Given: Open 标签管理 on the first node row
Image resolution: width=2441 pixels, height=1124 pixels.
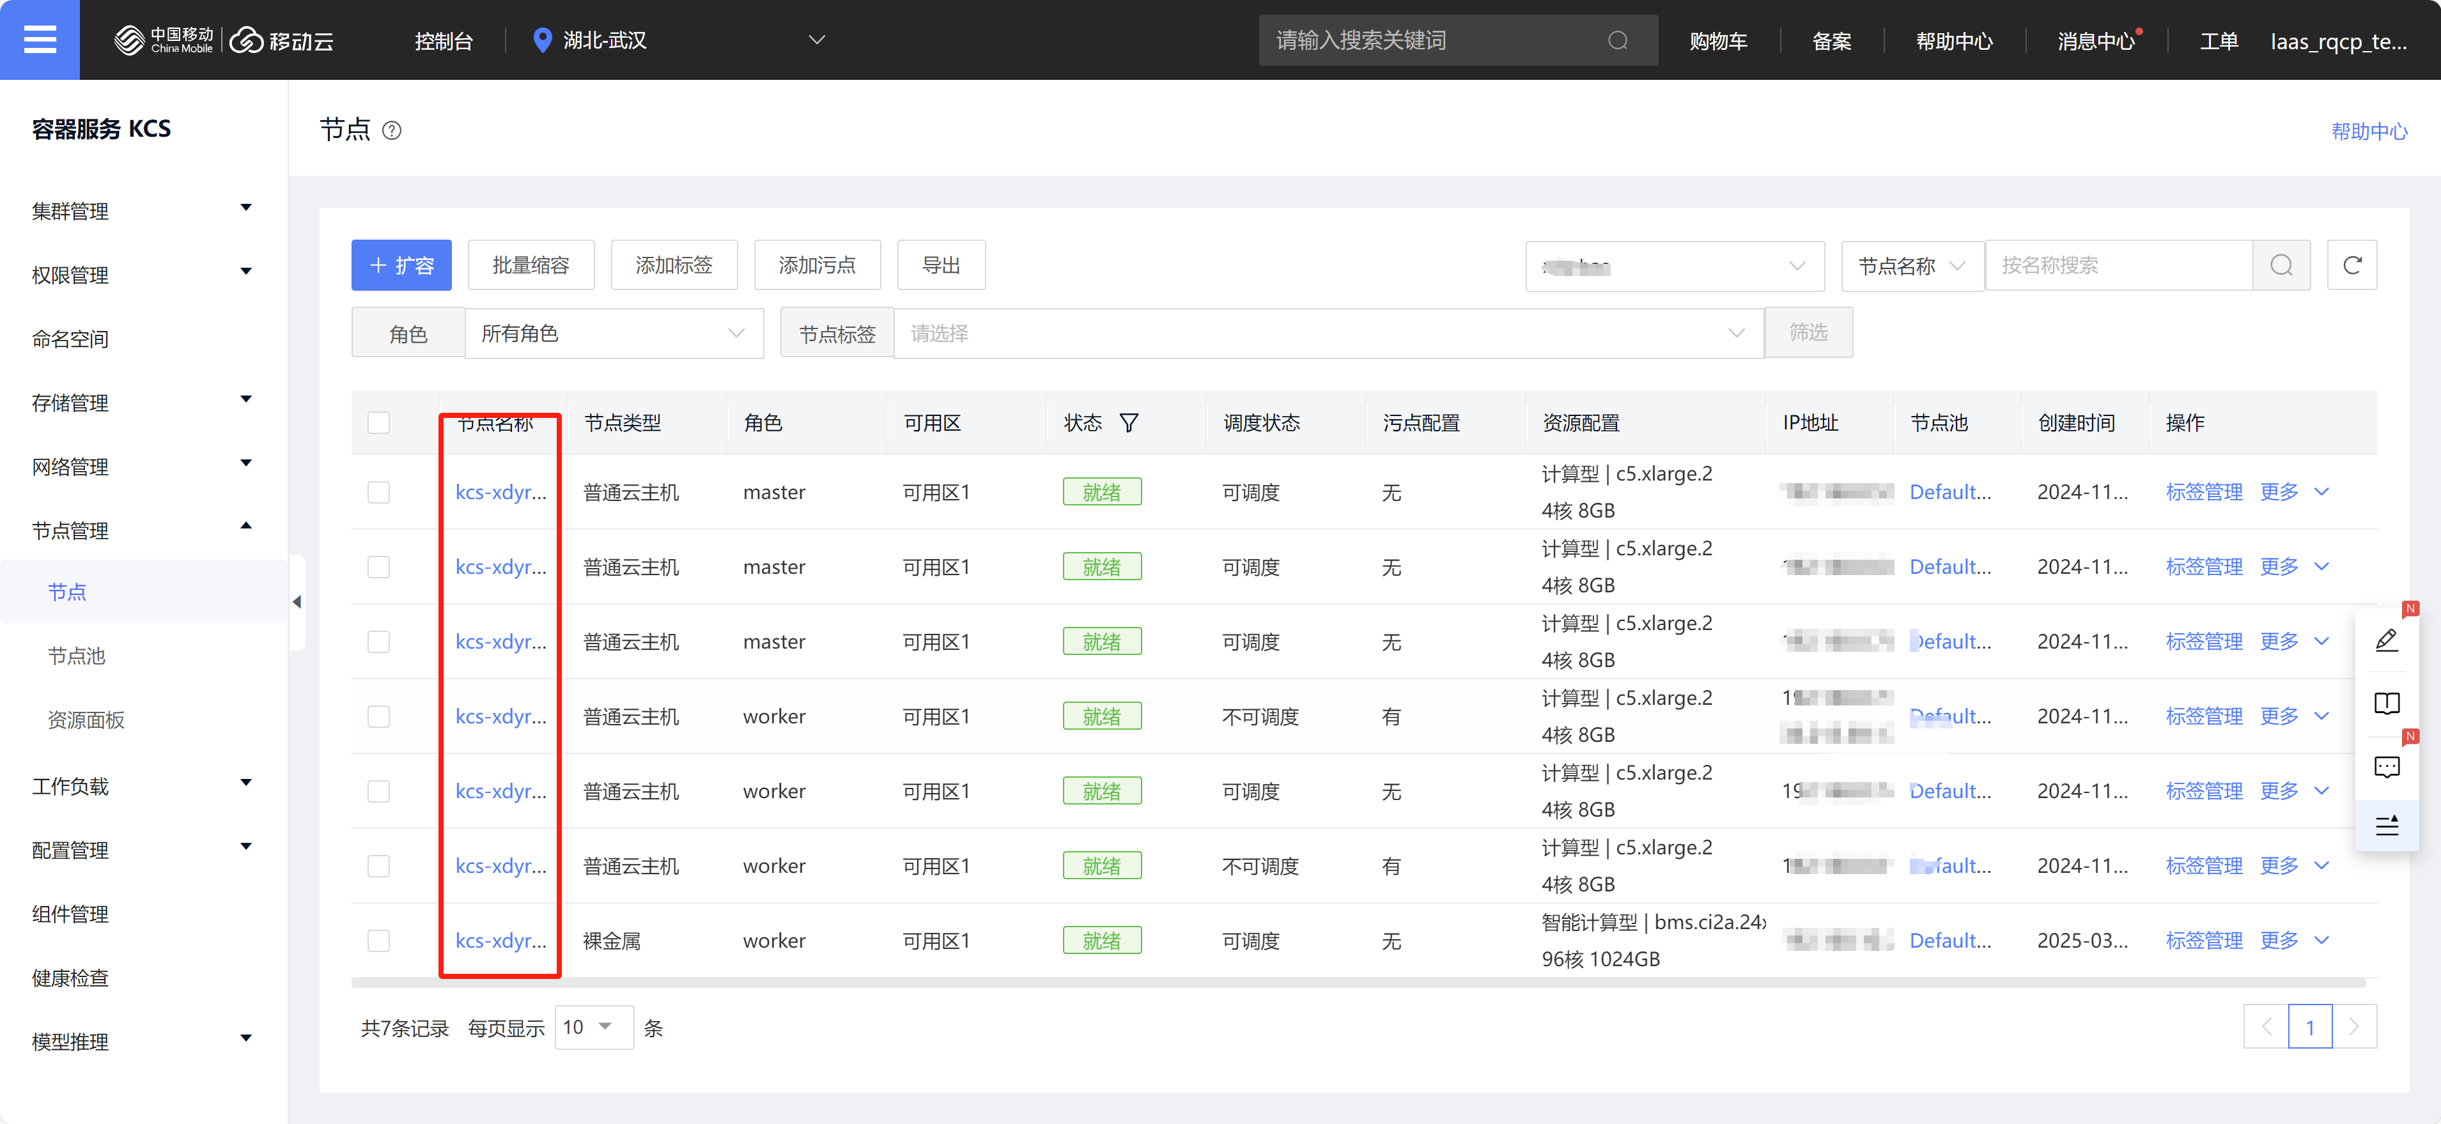Looking at the screenshot, I should (2204, 492).
